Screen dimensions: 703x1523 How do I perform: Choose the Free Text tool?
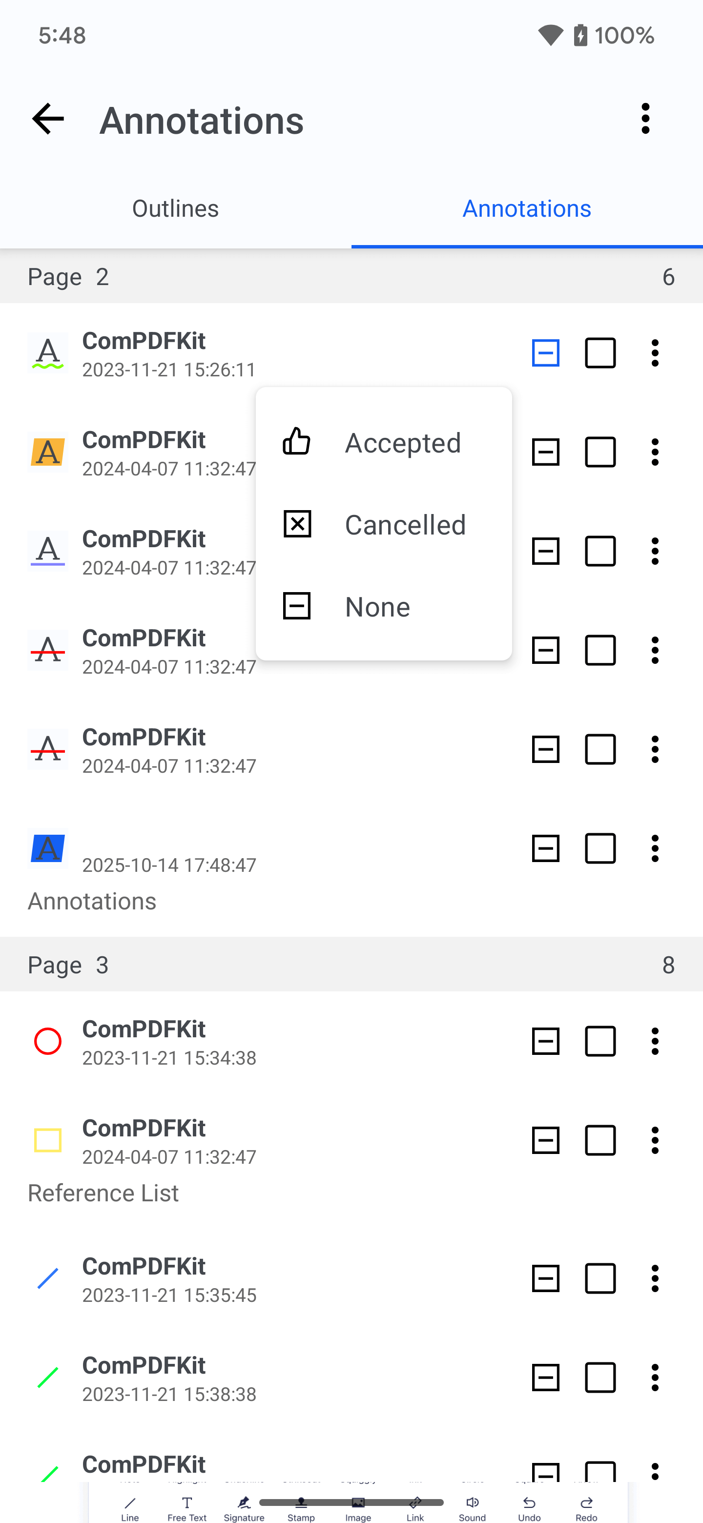[x=187, y=1508]
